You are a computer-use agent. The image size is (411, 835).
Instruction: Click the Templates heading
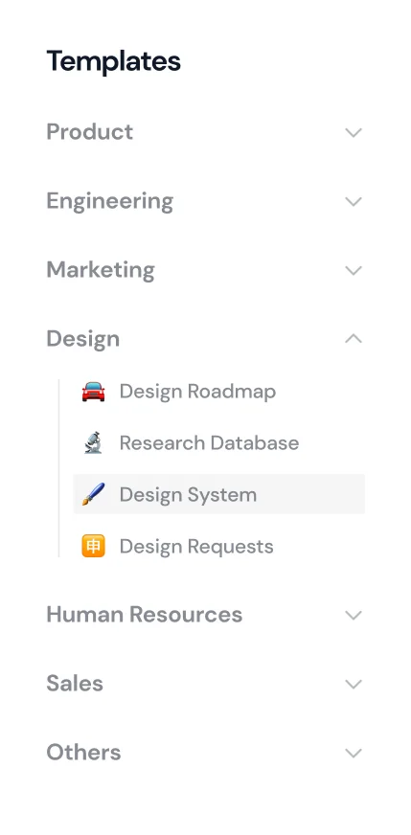pyautogui.click(x=114, y=61)
